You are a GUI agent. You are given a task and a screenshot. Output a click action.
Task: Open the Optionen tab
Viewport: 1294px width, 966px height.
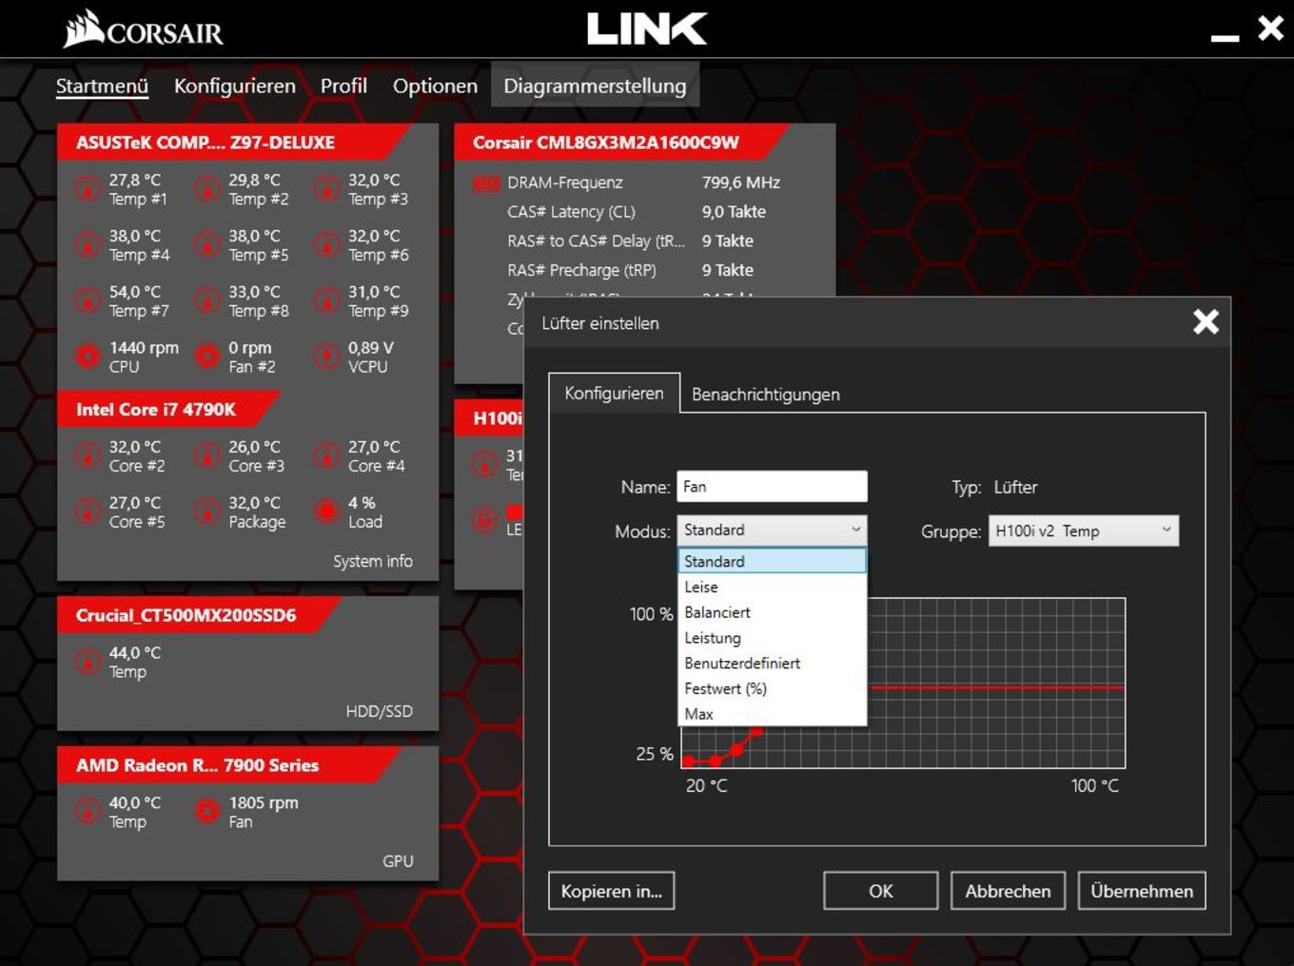[435, 86]
